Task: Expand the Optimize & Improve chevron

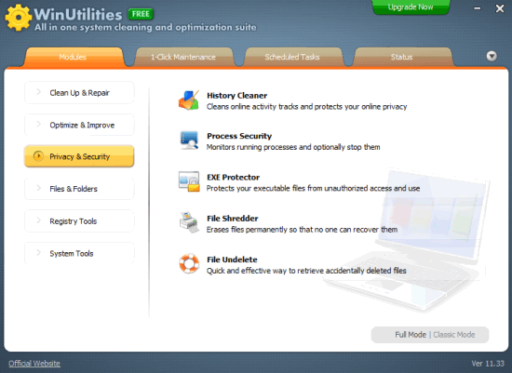Action: click(x=38, y=125)
